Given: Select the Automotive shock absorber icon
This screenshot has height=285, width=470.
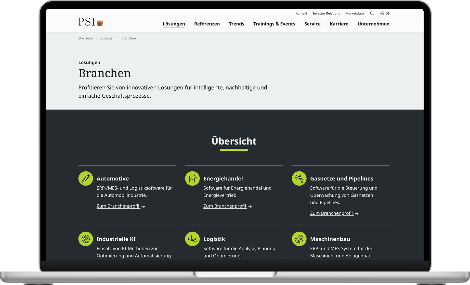Looking at the screenshot, I should (85, 178).
